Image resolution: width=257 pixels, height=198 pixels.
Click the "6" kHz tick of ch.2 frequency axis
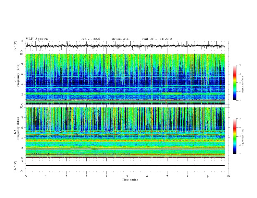(x=23, y=128)
